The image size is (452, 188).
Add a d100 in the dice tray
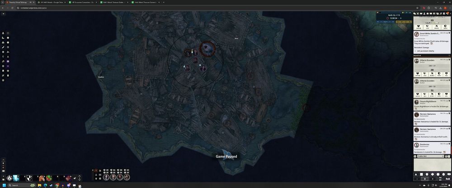pos(449,175)
